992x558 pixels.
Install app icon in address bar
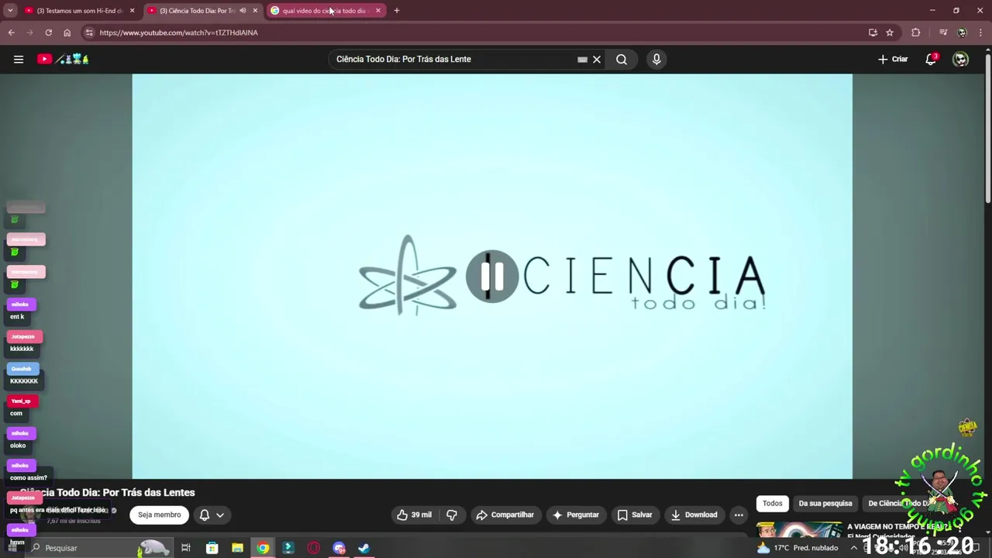click(873, 33)
